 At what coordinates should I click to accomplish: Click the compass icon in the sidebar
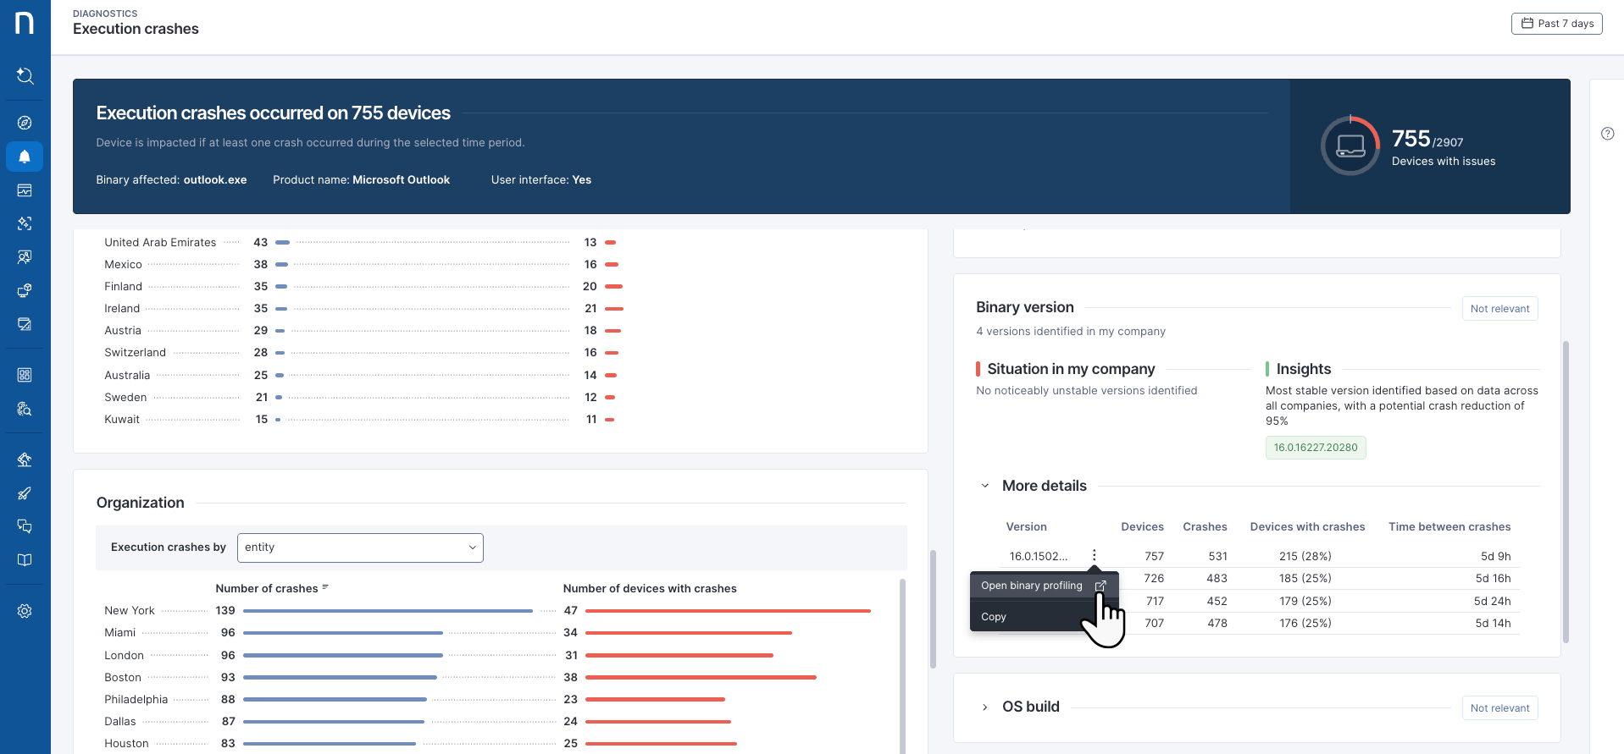[25, 123]
